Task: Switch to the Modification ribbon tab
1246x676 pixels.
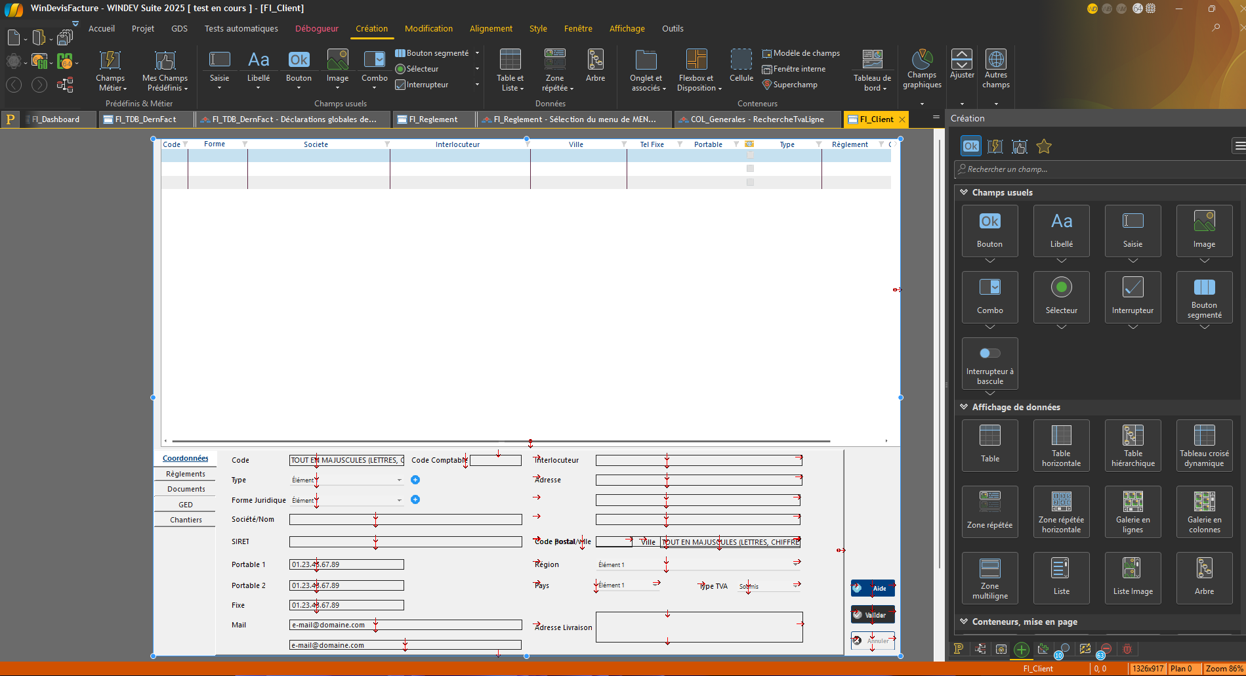Action: tap(428, 29)
